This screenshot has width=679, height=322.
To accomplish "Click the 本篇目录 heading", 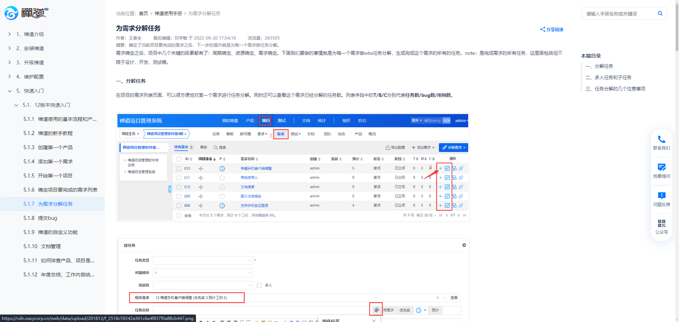I will click(591, 56).
